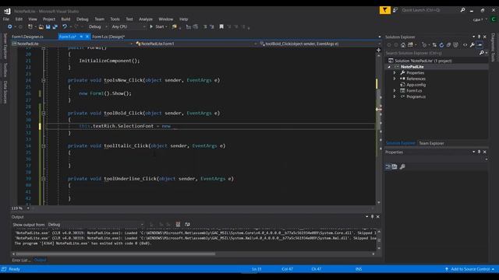The height and width of the screenshot is (280, 499).
Task: Open the Show output from Debug dropdown
Action: [95, 225]
